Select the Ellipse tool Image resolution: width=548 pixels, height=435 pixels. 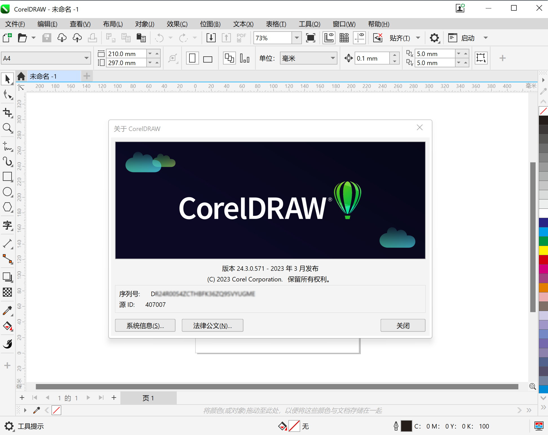8,192
